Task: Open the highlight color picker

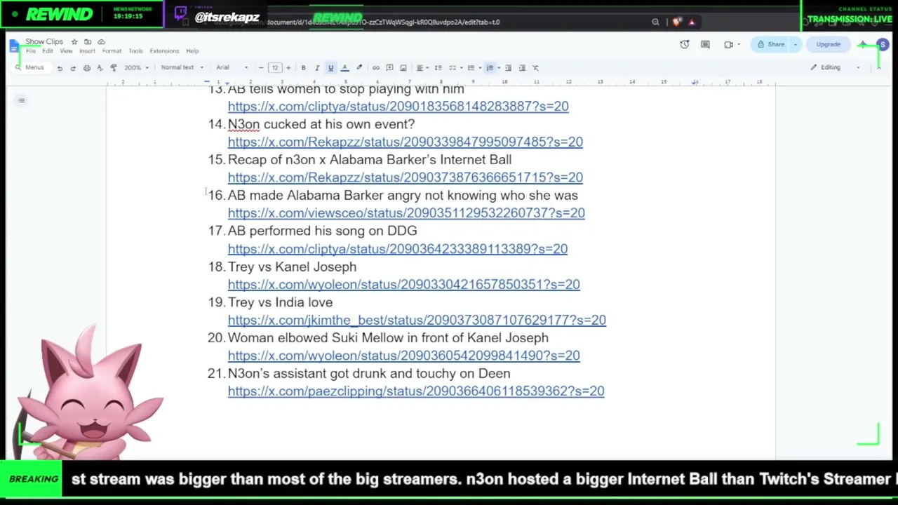Action: (x=359, y=68)
